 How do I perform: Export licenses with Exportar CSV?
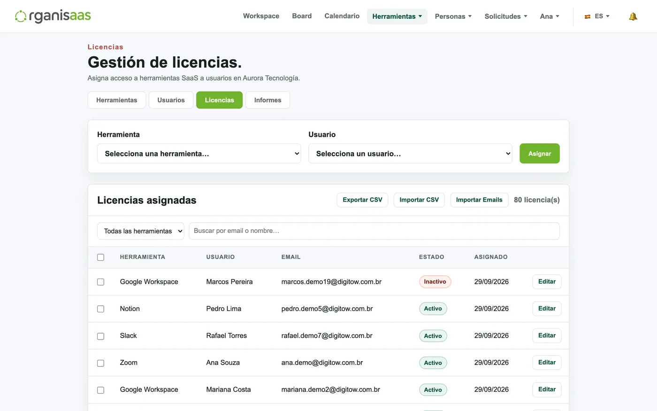(362, 200)
